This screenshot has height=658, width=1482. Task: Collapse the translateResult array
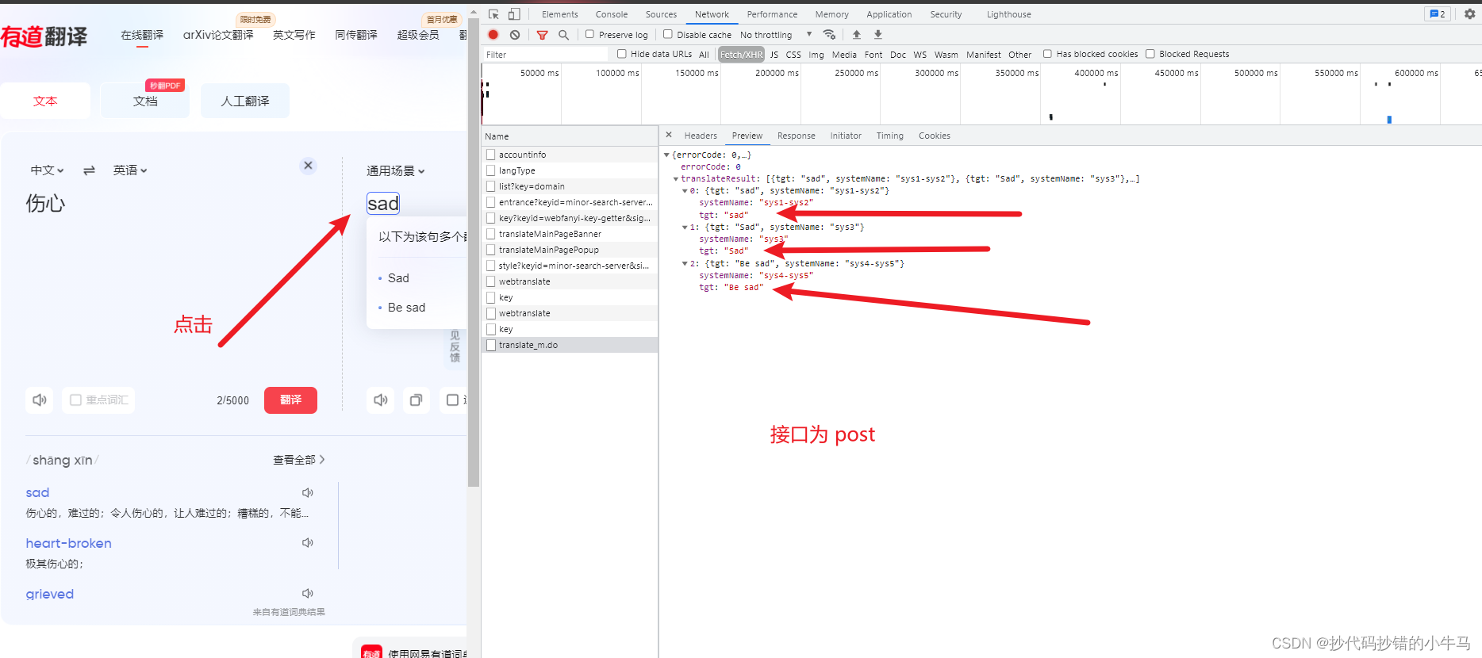(x=676, y=179)
